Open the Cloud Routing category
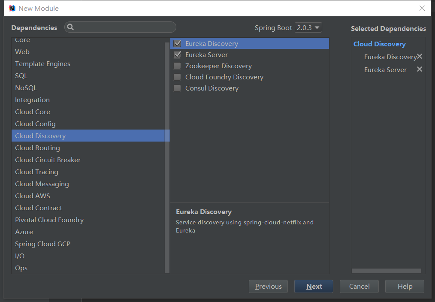The width and height of the screenshot is (435, 302). coord(88,148)
